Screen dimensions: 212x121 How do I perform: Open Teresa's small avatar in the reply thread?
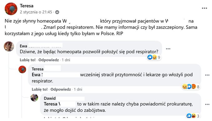tap(22, 69)
